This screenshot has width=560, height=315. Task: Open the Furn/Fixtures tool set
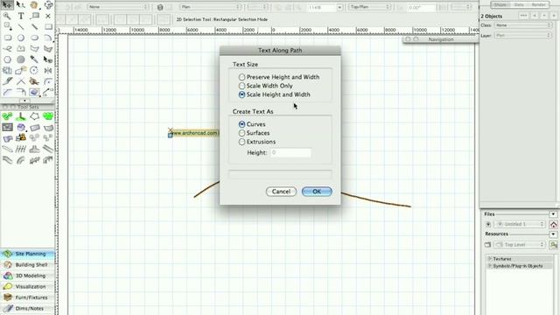(x=27, y=297)
